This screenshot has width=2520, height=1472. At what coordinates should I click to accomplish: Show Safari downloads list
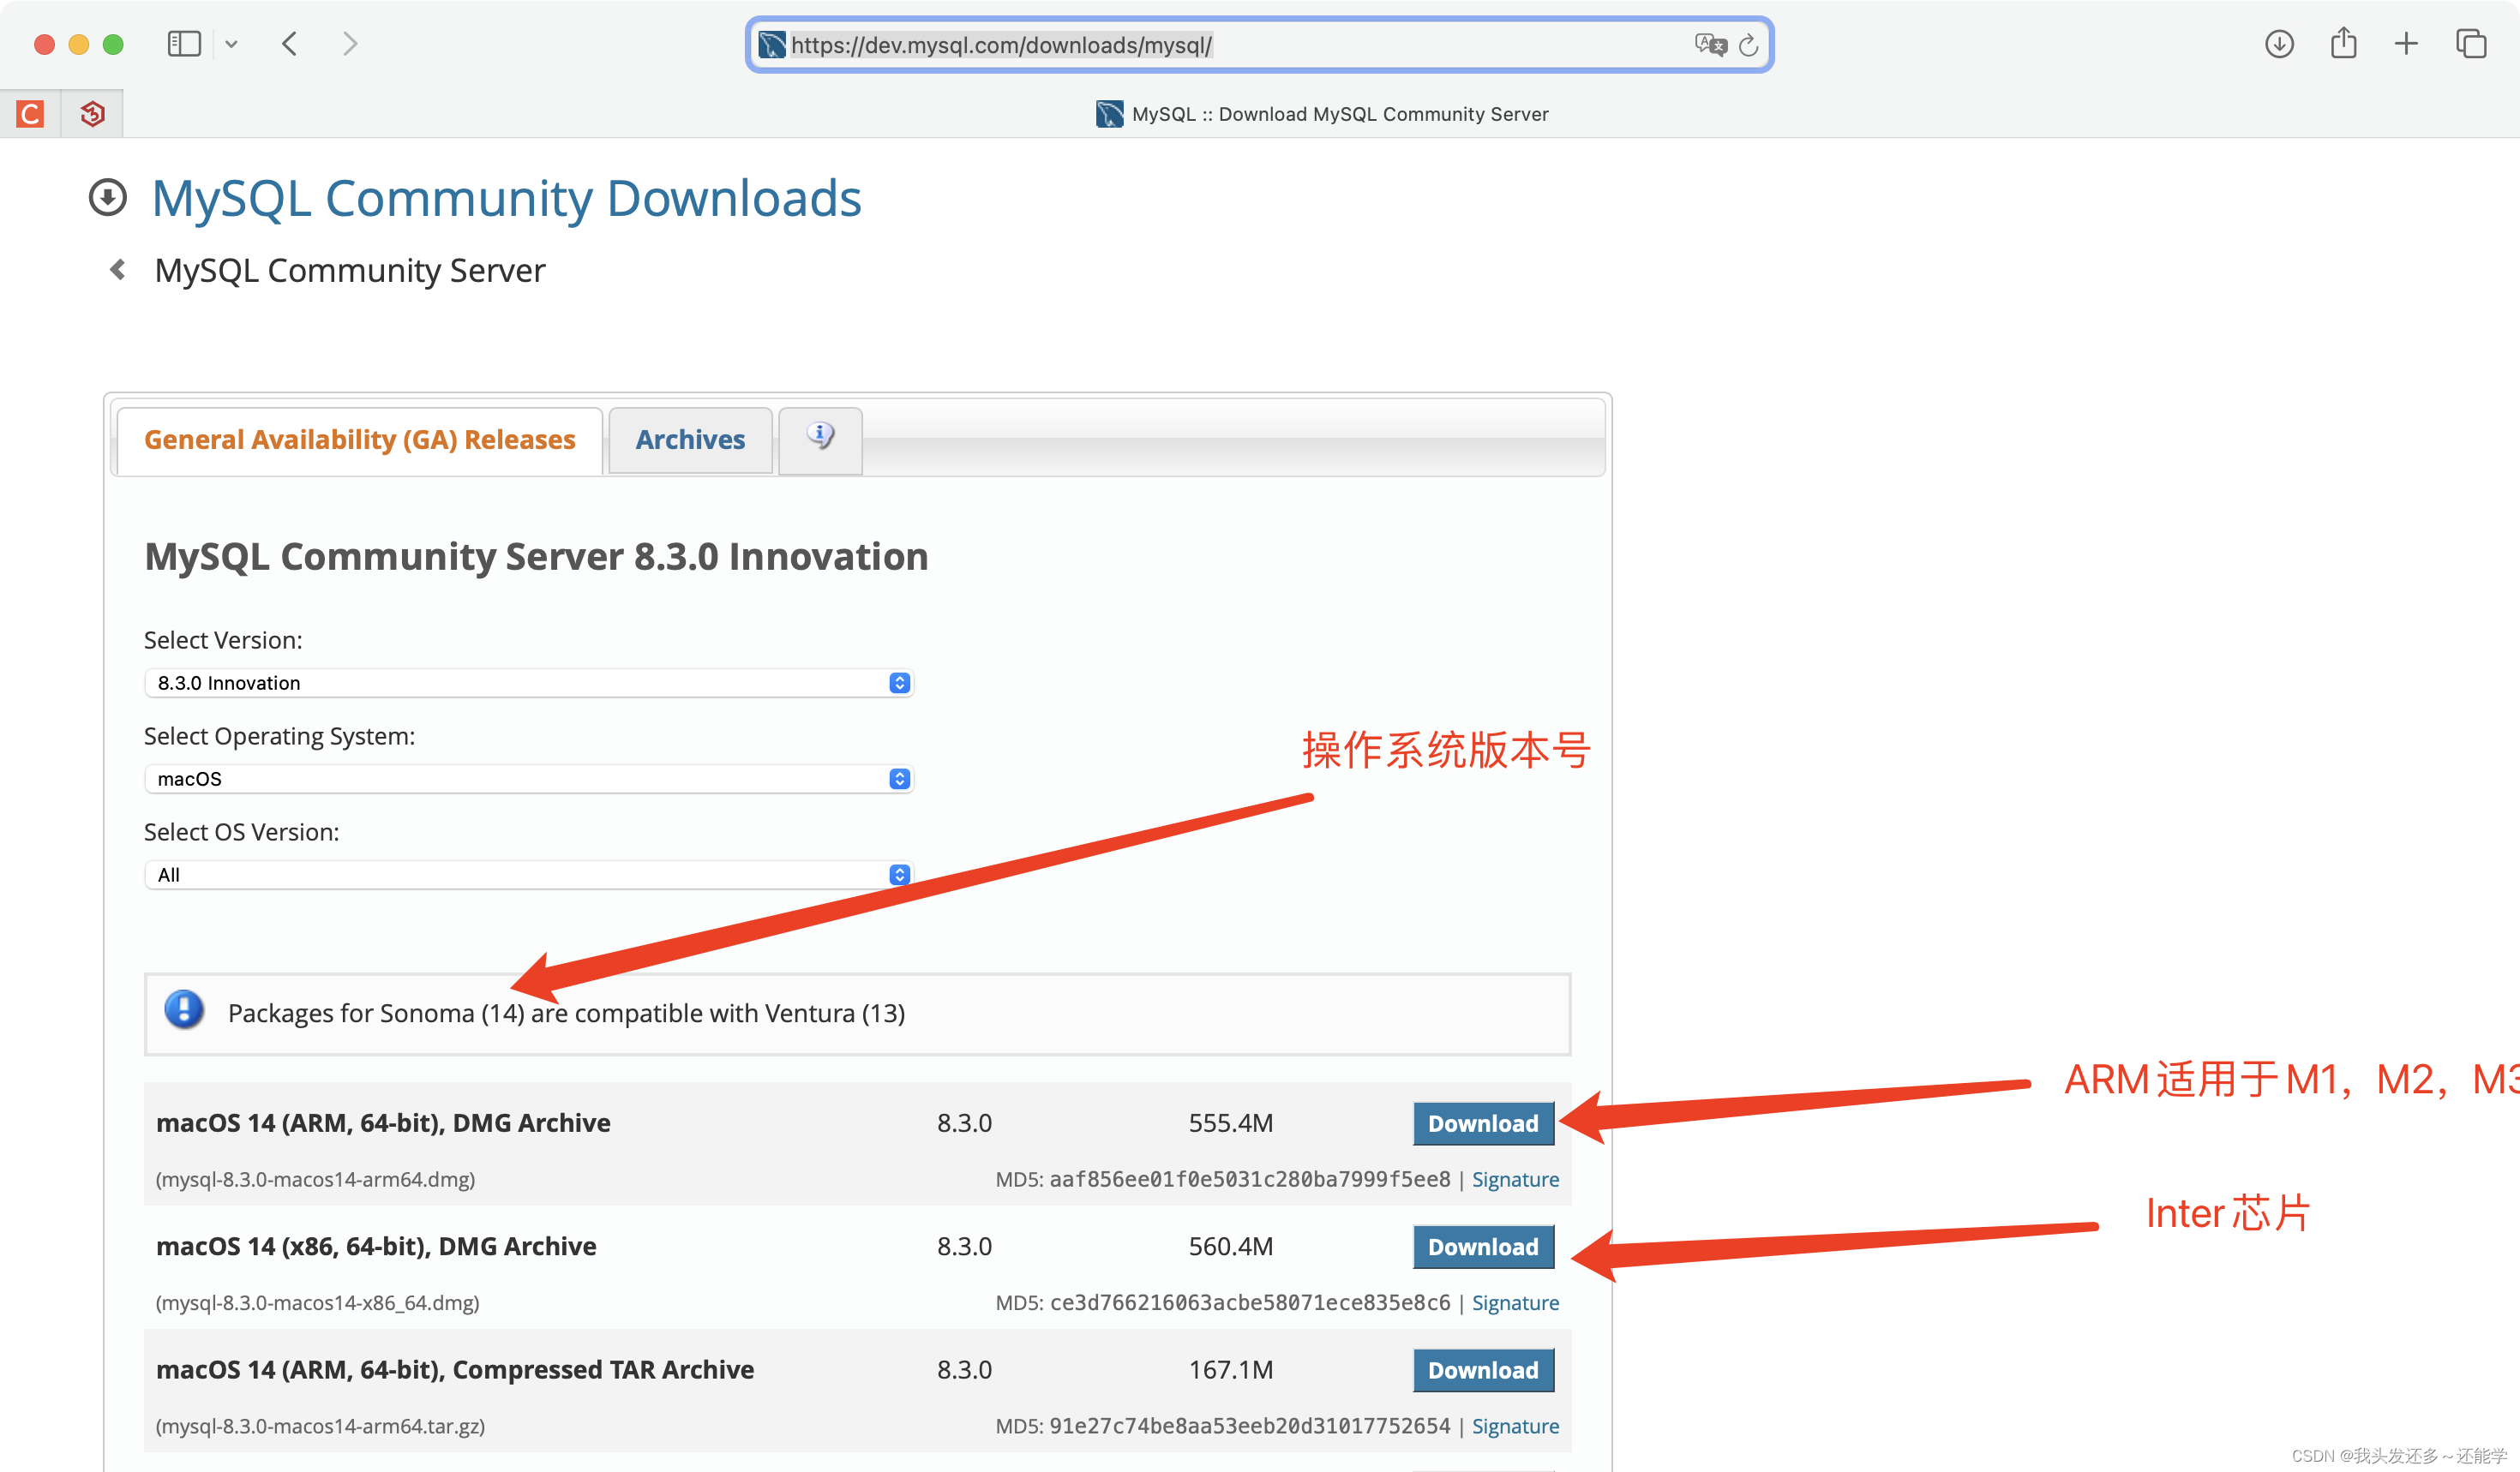pyautogui.click(x=2279, y=44)
